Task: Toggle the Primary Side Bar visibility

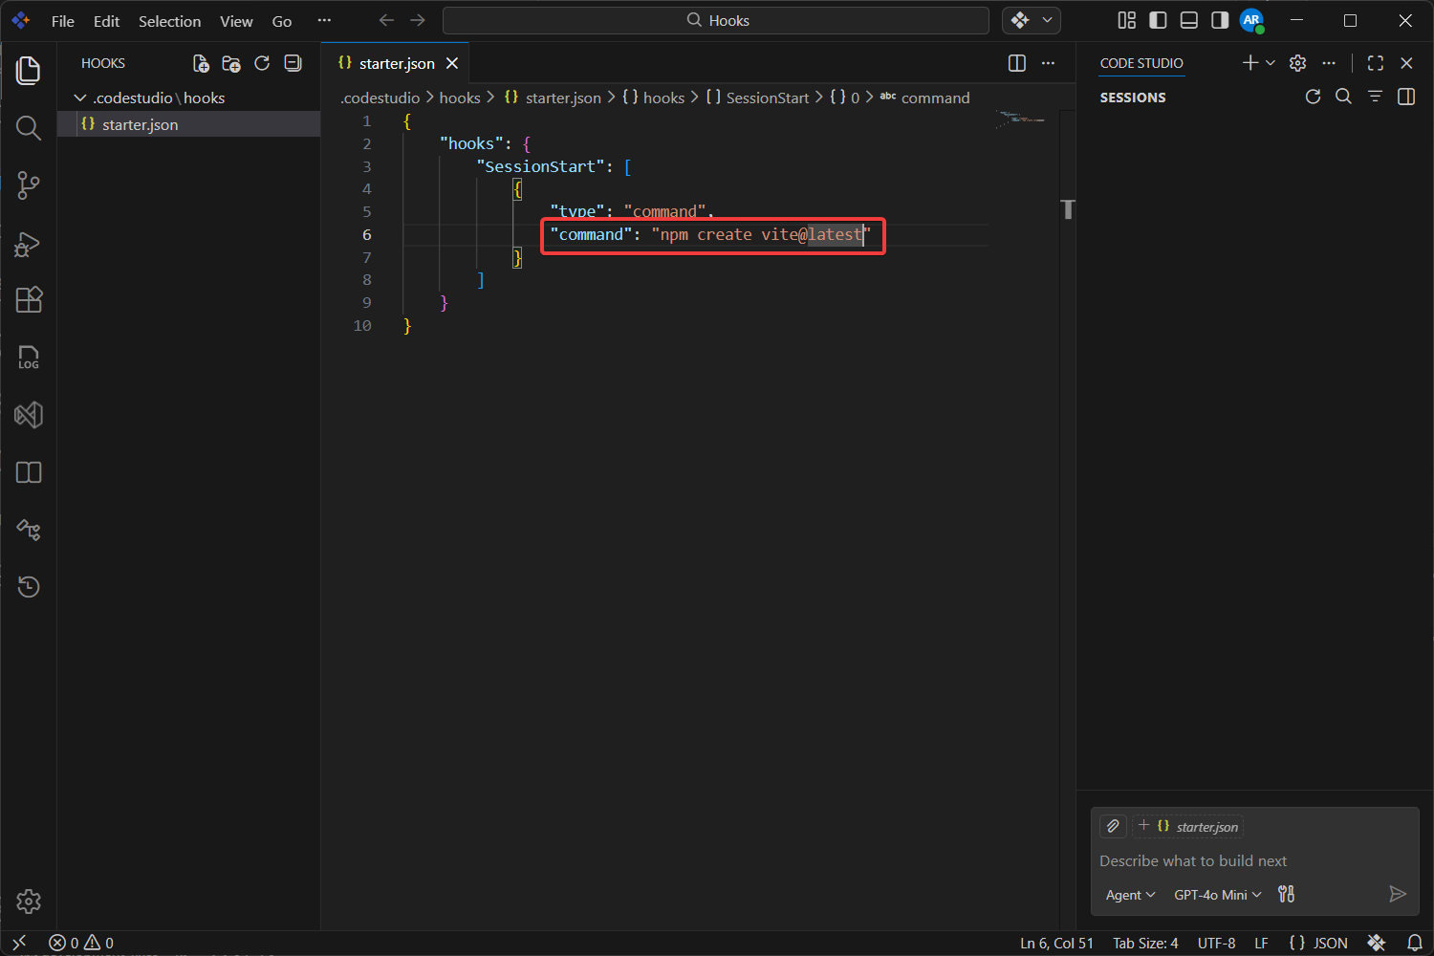Action: (1158, 20)
